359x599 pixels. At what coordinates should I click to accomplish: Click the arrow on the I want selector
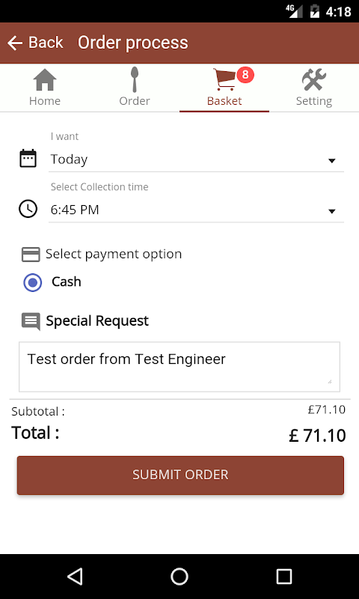coord(332,161)
